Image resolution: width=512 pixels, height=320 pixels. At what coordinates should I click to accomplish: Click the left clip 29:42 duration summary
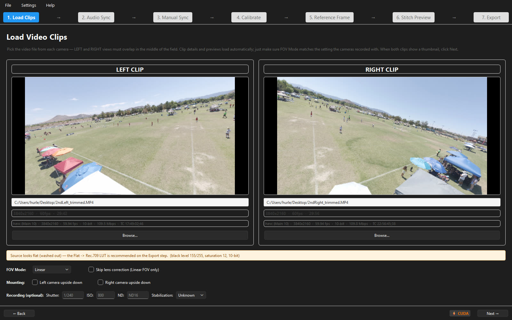point(130,213)
